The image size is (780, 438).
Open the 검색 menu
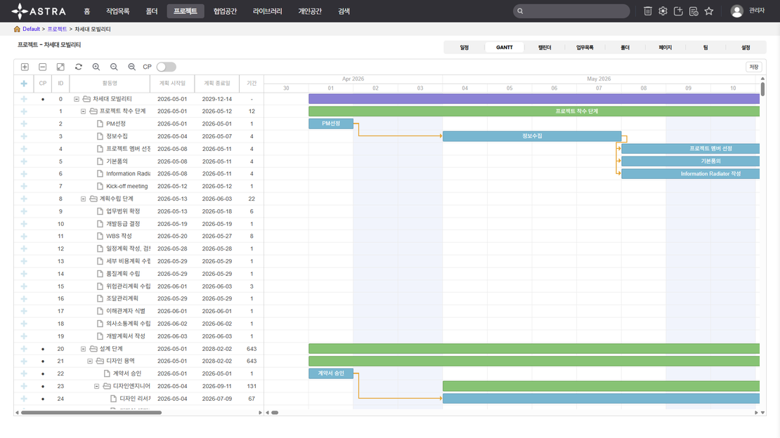344,11
